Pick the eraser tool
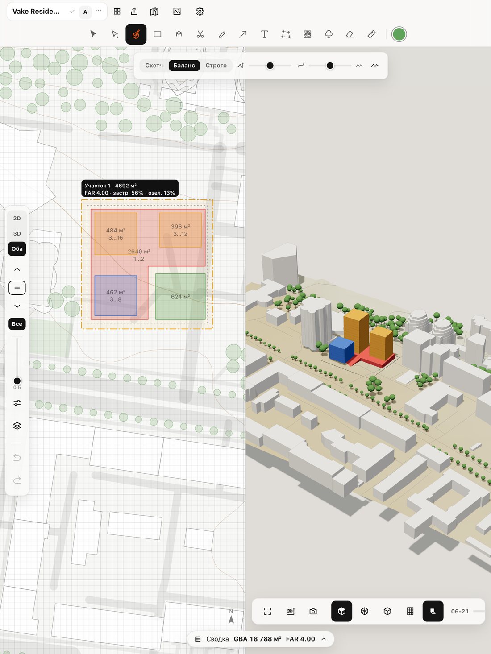The width and height of the screenshot is (491, 654). [350, 34]
